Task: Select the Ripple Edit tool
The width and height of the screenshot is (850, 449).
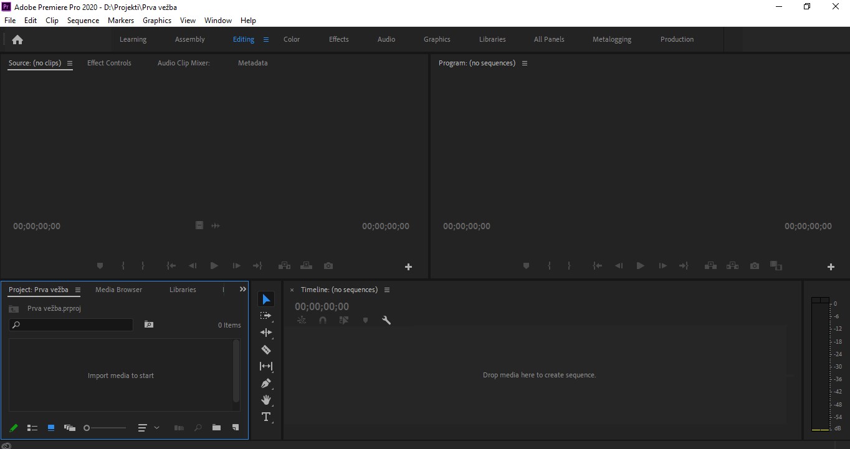Action: (x=266, y=333)
